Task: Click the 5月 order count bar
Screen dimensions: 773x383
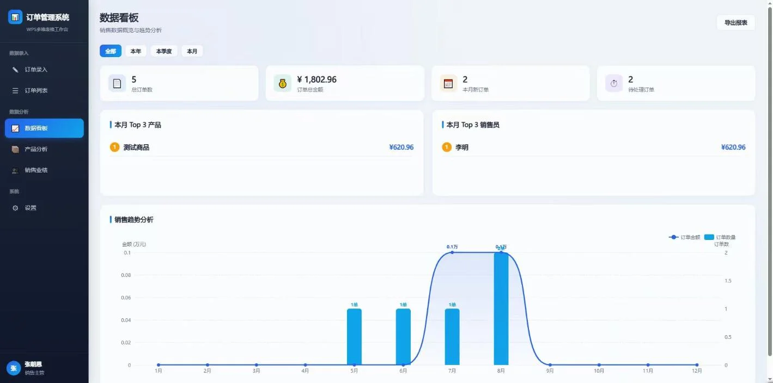Action: [354, 337]
